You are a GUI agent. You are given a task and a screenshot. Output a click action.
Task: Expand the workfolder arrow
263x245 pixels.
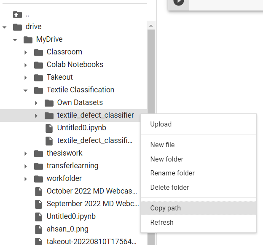click(x=25, y=179)
